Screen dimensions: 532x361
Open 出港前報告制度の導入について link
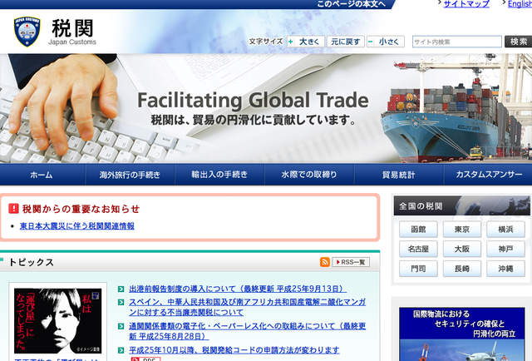238,289
